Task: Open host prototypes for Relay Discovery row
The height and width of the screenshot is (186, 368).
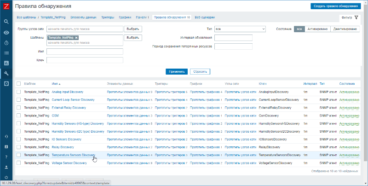Action: [240, 147]
